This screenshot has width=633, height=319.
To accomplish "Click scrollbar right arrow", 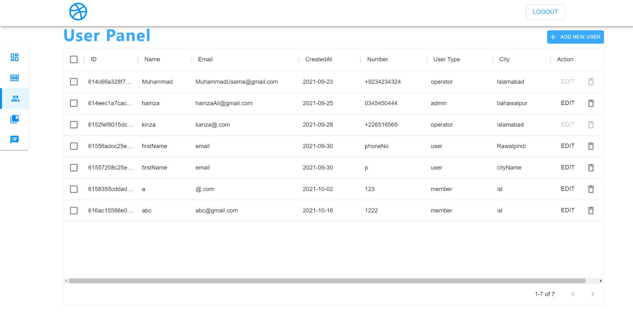I will (600, 281).
